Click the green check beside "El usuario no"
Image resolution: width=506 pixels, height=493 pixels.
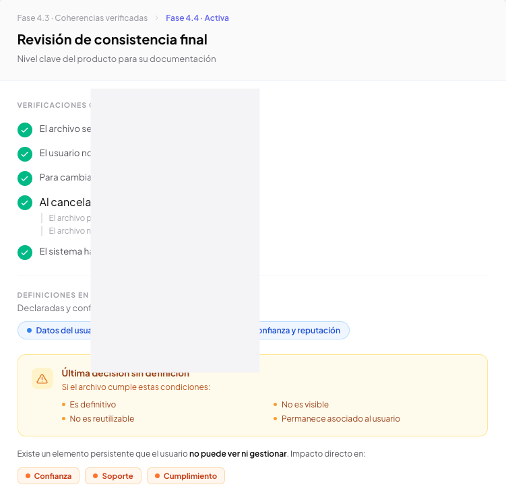click(x=25, y=154)
